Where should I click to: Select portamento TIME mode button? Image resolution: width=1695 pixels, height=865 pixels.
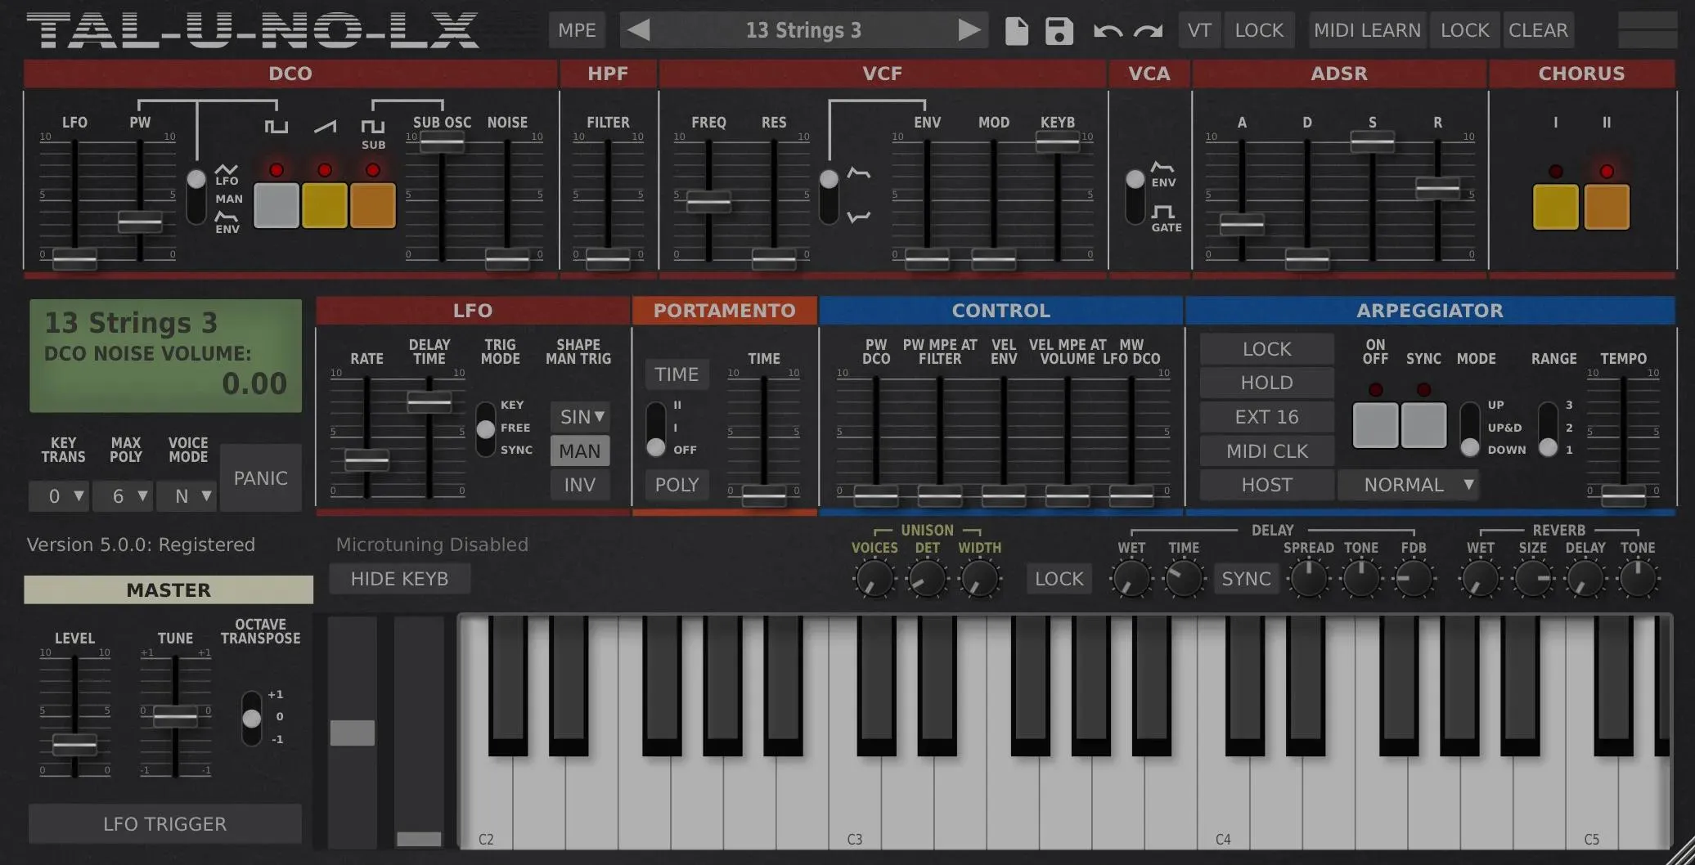coord(677,374)
